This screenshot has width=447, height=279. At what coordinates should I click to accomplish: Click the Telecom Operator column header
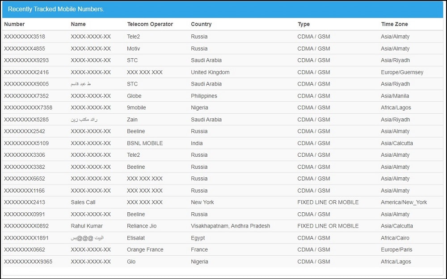point(150,24)
